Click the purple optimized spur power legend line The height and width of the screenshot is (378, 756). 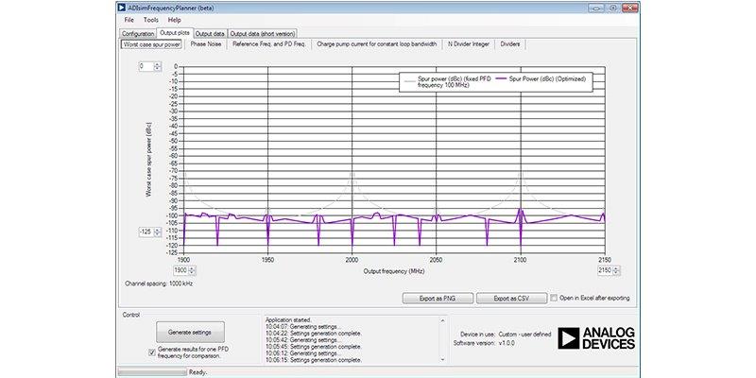pyautogui.click(x=502, y=79)
